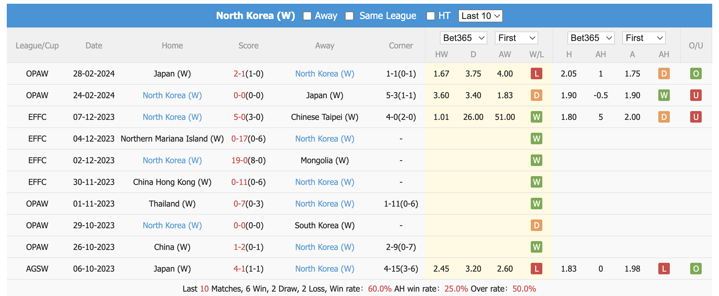Image resolution: width=719 pixels, height=296 pixels.
Task: Open North Korea (W) link in South Korea row
Action: [x=172, y=225]
